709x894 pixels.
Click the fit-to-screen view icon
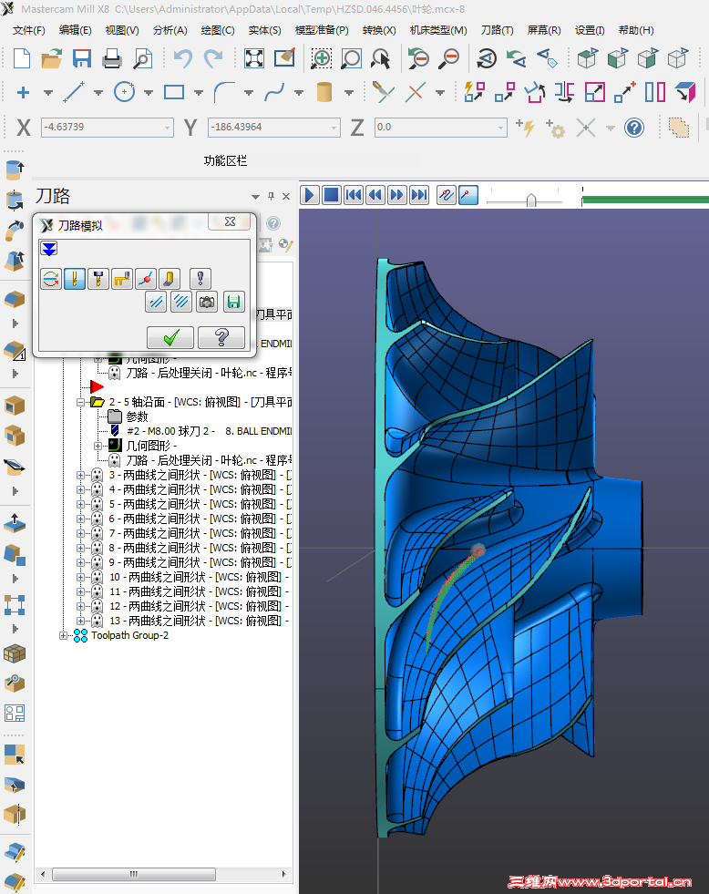254,60
